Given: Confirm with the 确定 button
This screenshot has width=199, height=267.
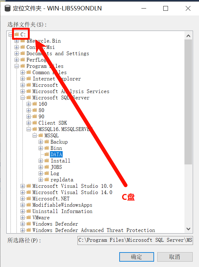Looking at the screenshot, I should pos(137,257).
